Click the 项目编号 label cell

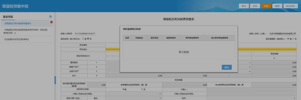83,45
